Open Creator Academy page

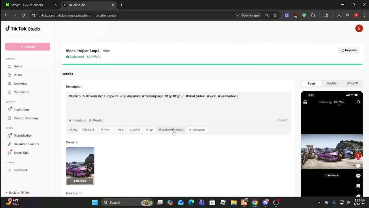26,118
